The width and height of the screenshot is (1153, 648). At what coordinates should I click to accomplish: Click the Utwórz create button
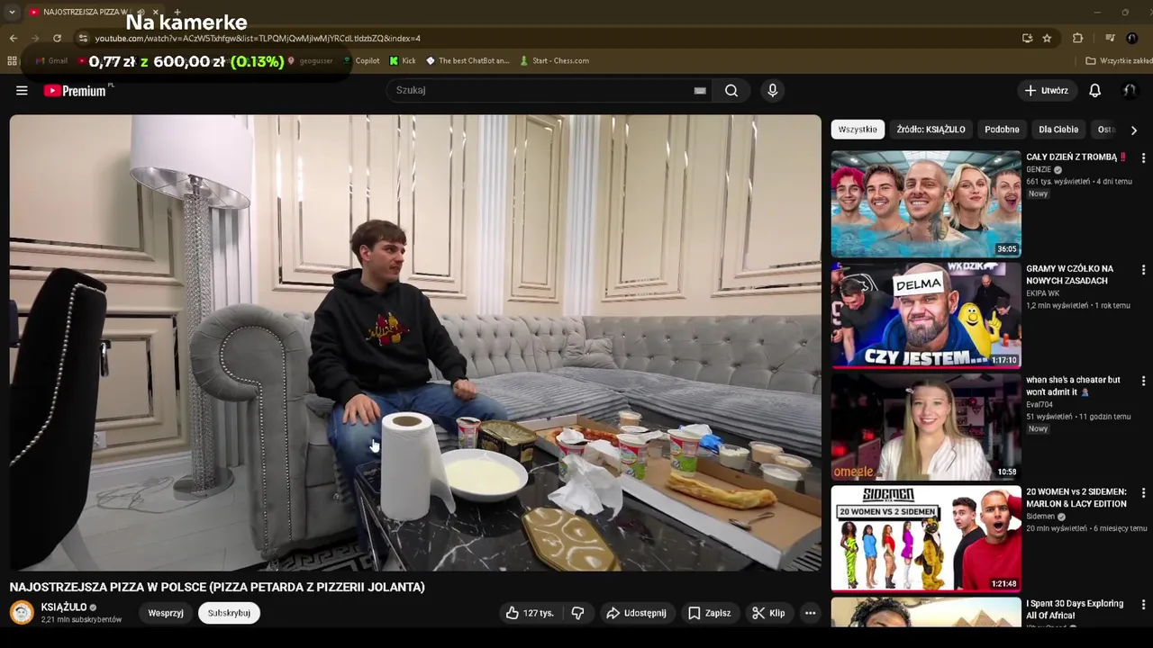pos(1047,90)
